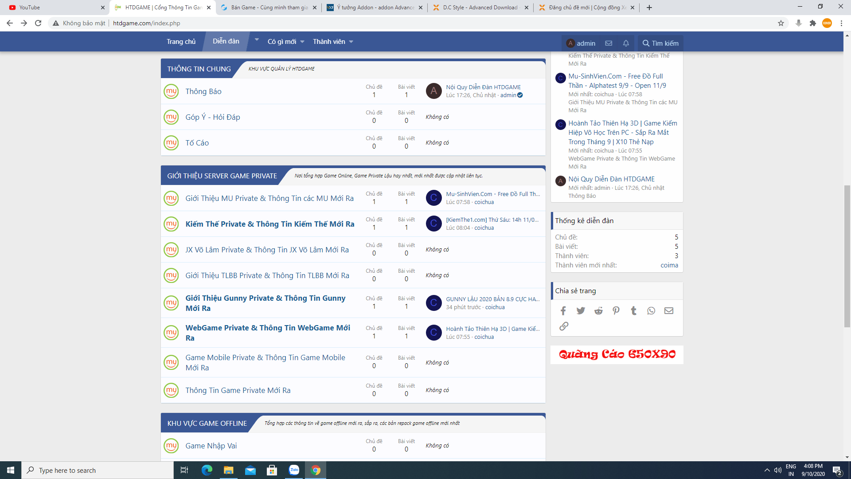Open the Góp Ý - Hỏi Đáp forum

(x=213, y=117)
